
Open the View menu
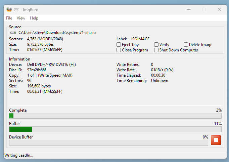coord(21,18)
